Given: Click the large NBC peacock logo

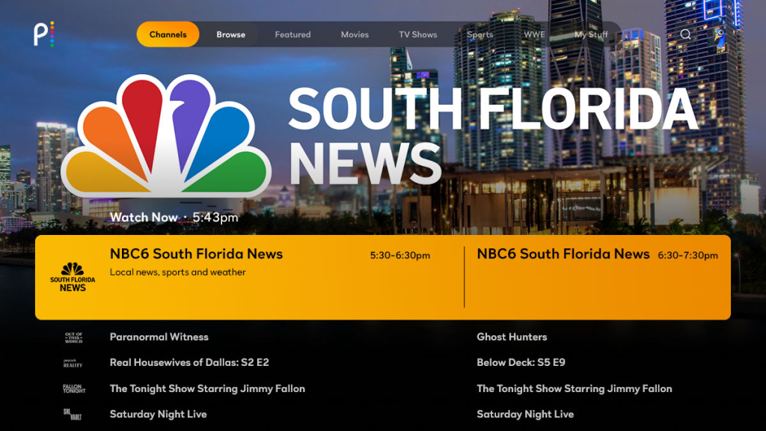Looking at the screenshot, I should [x=165, y=135].
